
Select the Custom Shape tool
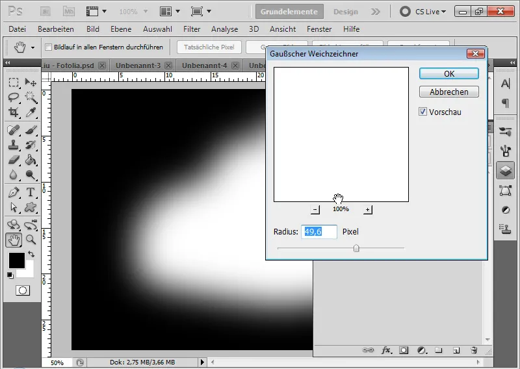coord(31,207)
